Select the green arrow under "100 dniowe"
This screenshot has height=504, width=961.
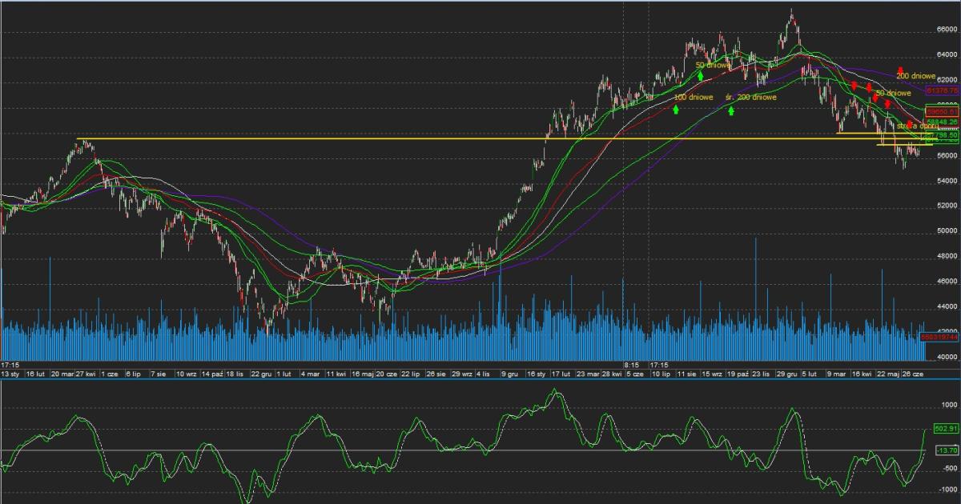(676, 109)
